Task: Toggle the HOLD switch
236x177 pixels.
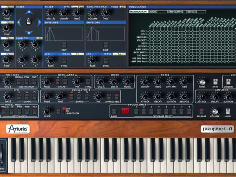Action: point(228,111)
